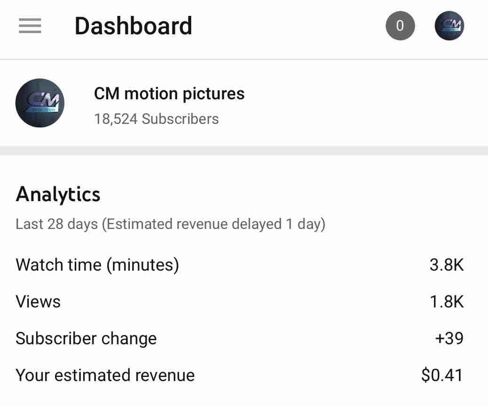Screen dimensions: 488x406
Task: Tap the CM motion pictures channel logo
Action: pyautogui.click(x=40, y=103)
